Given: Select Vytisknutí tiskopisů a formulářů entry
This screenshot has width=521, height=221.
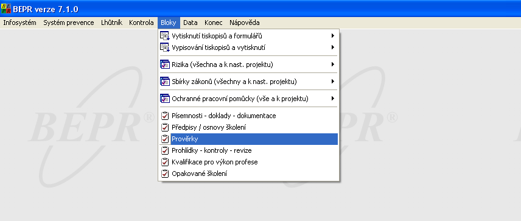Looking at the screenshot, I should tap(248, 36).
